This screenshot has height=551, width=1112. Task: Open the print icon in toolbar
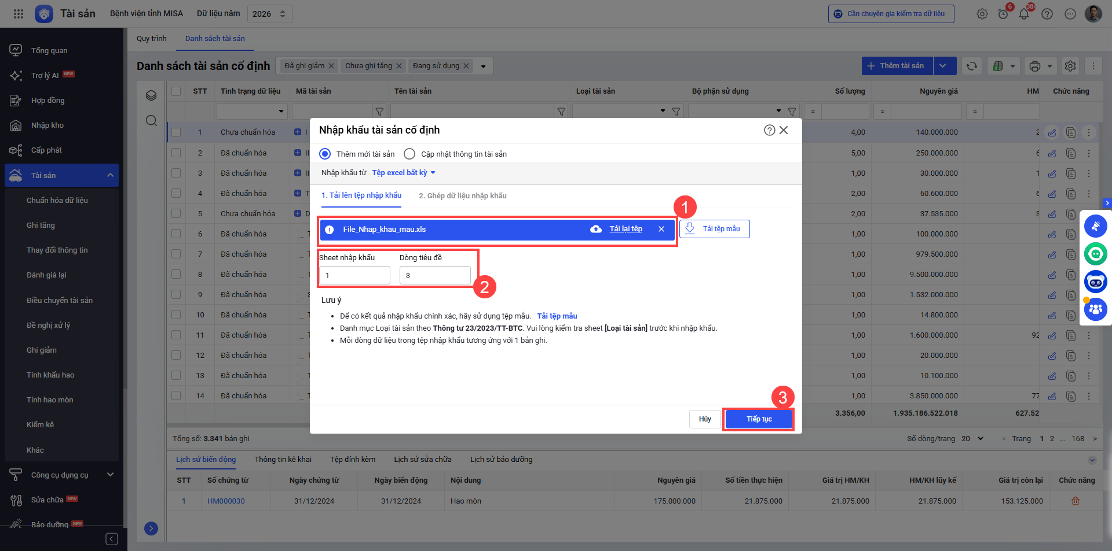1035,66
